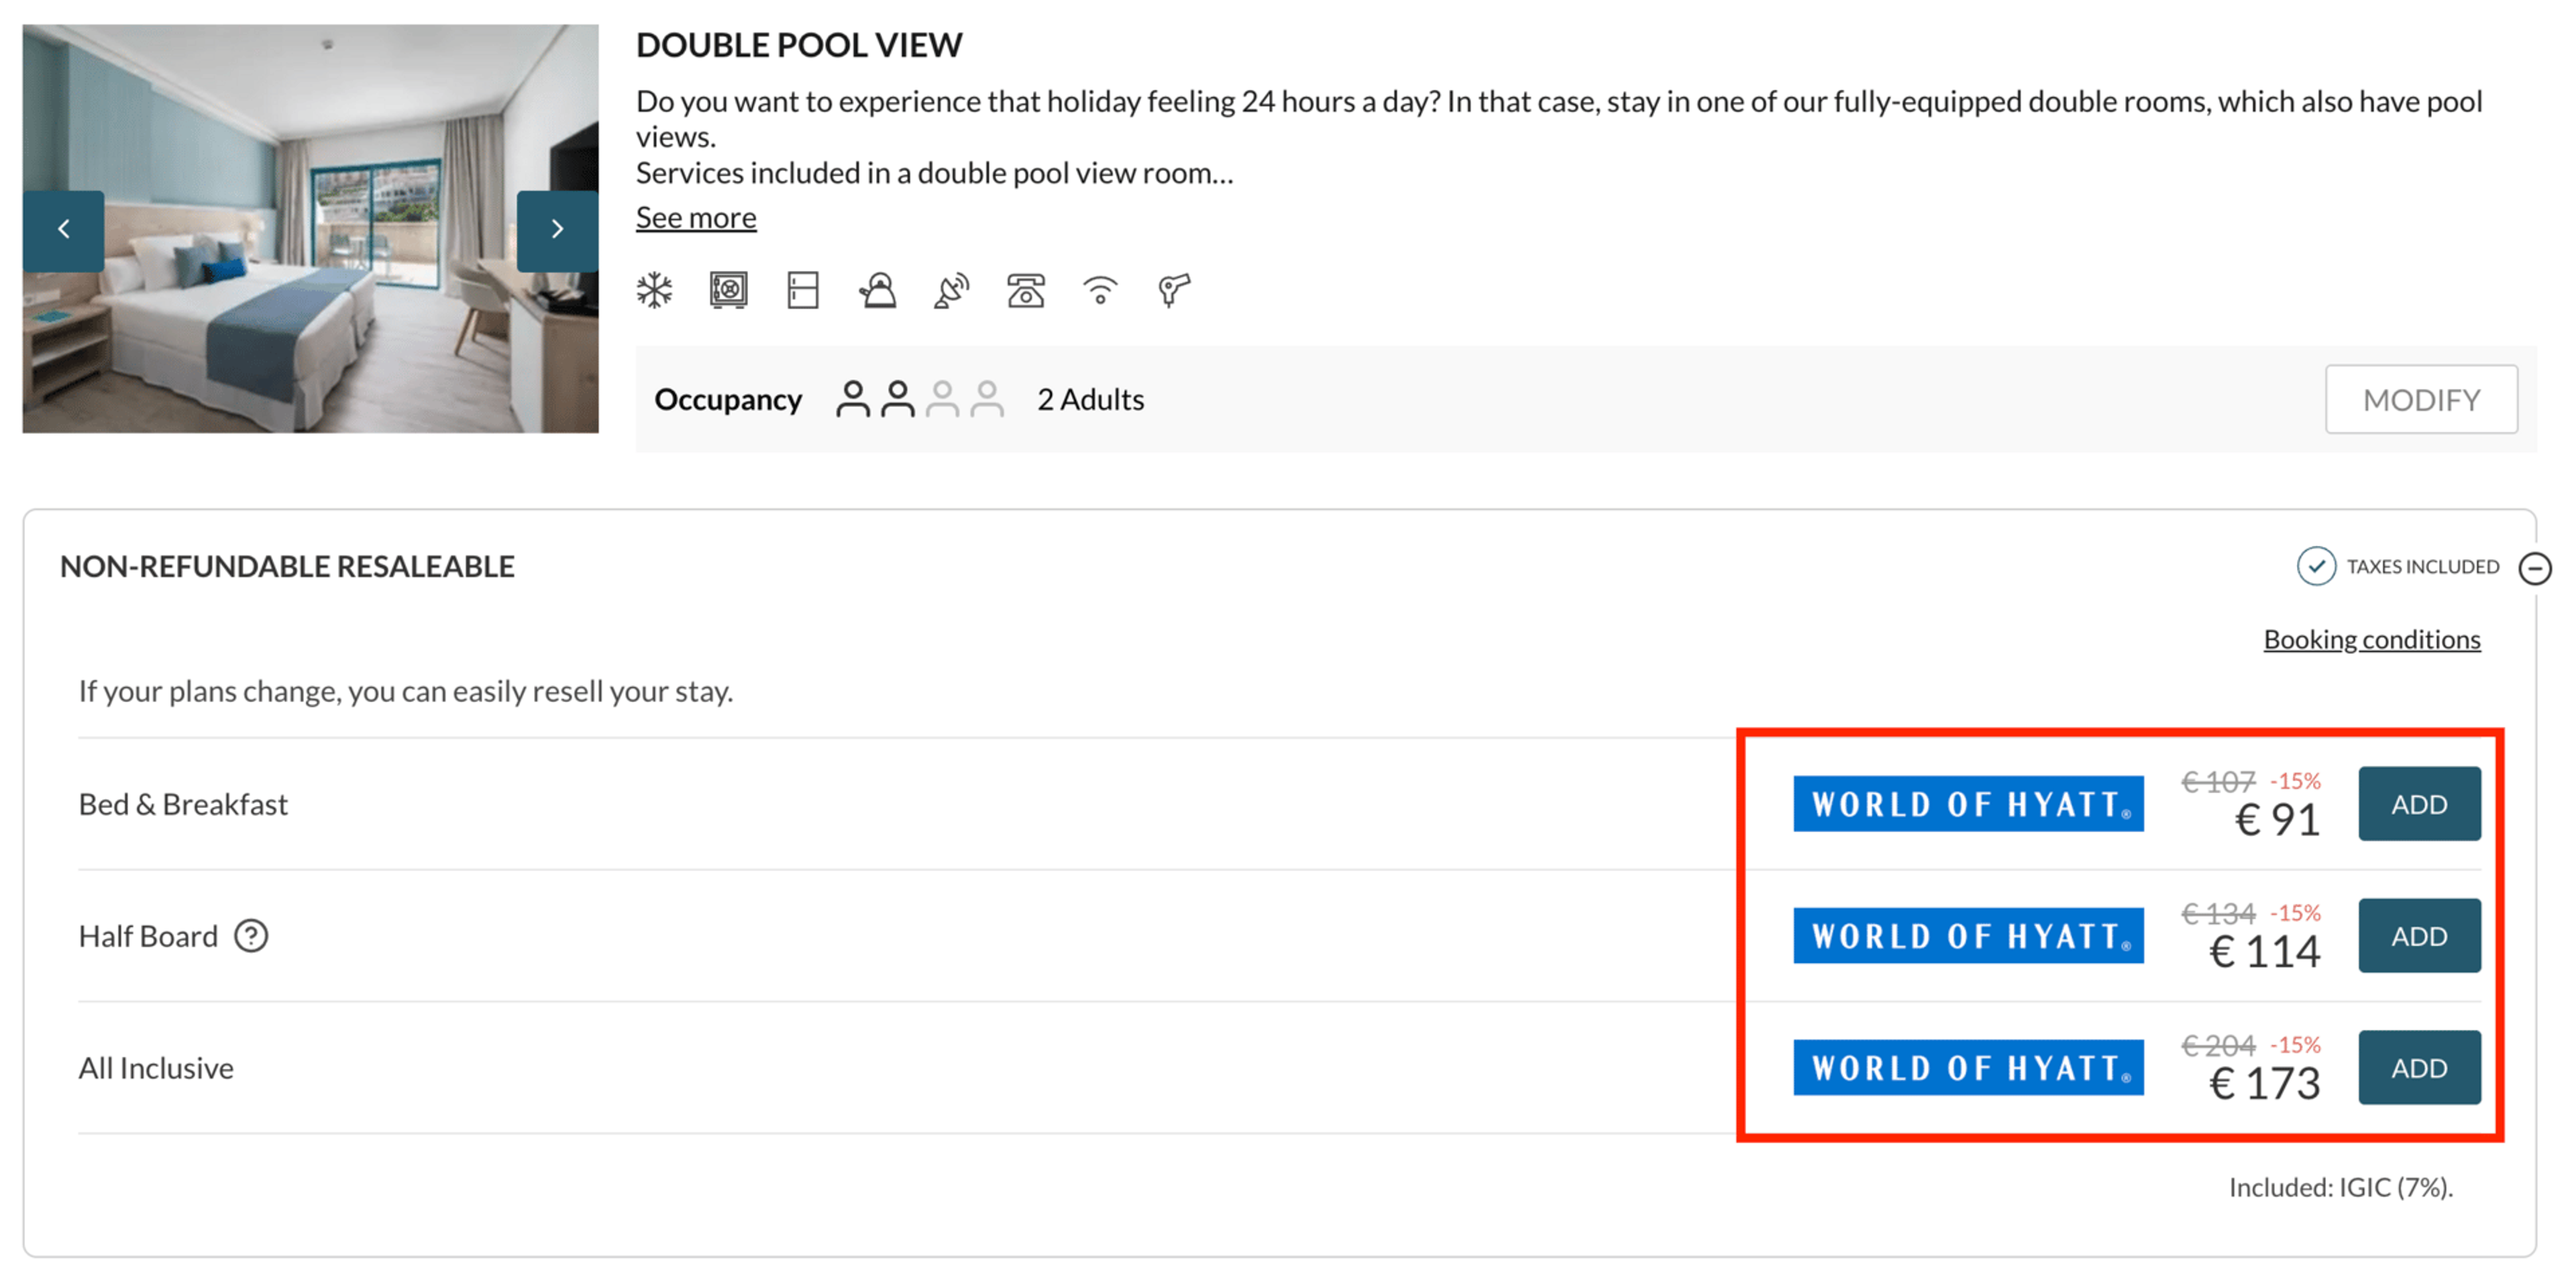
Task: Click the DOUBLE POOL VIEW heading
Action: click(799, 45)
